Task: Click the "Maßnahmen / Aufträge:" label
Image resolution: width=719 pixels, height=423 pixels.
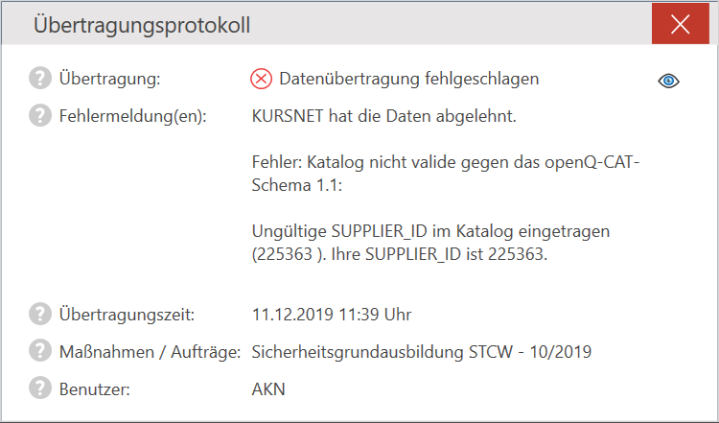Action: coord(149,351)
